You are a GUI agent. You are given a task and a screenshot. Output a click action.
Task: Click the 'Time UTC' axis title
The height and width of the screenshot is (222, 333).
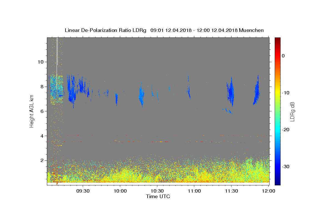(x=158, y=196)
